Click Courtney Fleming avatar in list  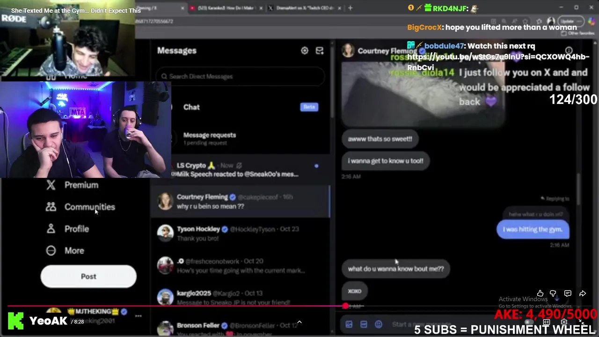coord(165,201)
